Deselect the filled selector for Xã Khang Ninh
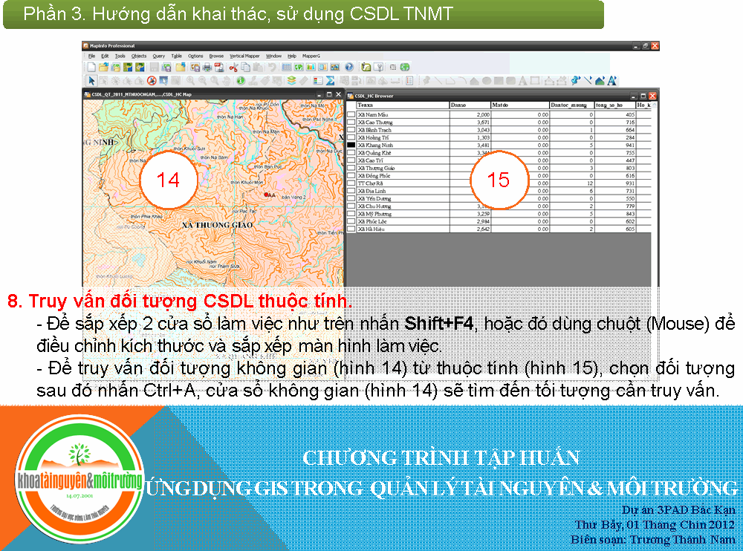Viewport: 743px width, 551px height. click(x=351, y=145)
